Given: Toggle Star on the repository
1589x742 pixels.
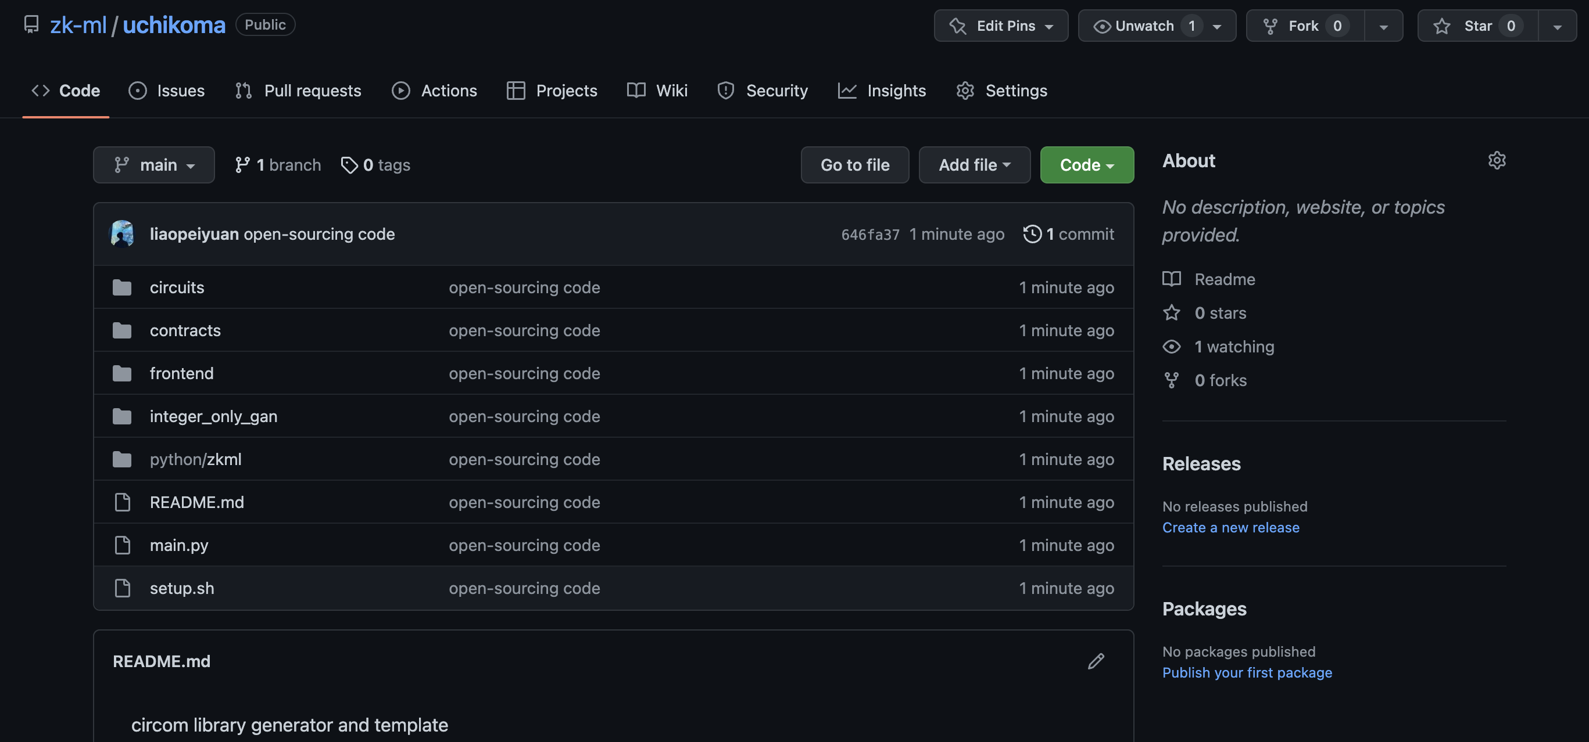Looking at the screenshot, I should tap(1478, 26).
